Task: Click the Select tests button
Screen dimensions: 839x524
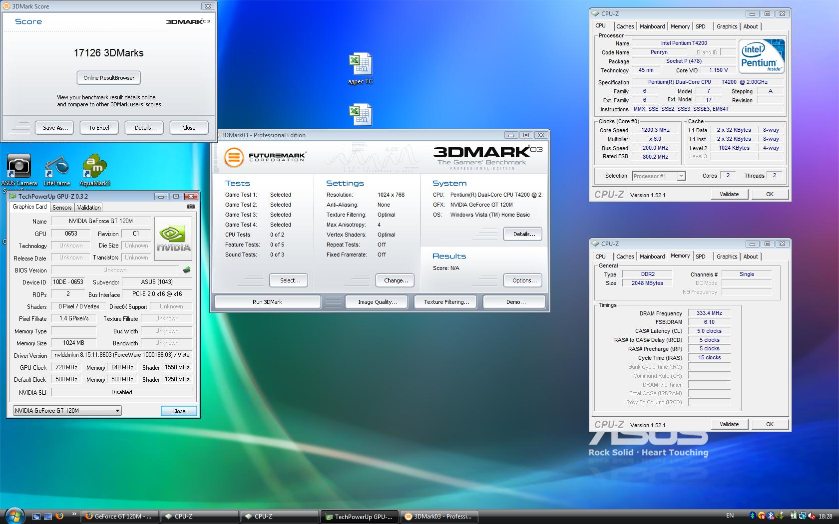Action: coord(288,280)
